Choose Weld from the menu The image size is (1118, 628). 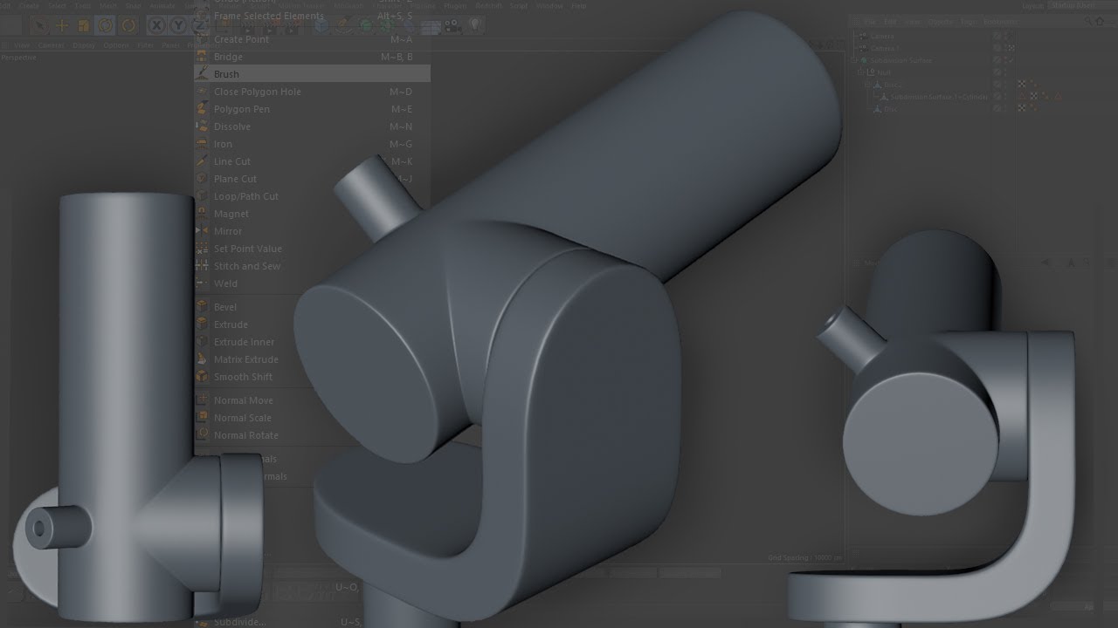pos(225,283)
